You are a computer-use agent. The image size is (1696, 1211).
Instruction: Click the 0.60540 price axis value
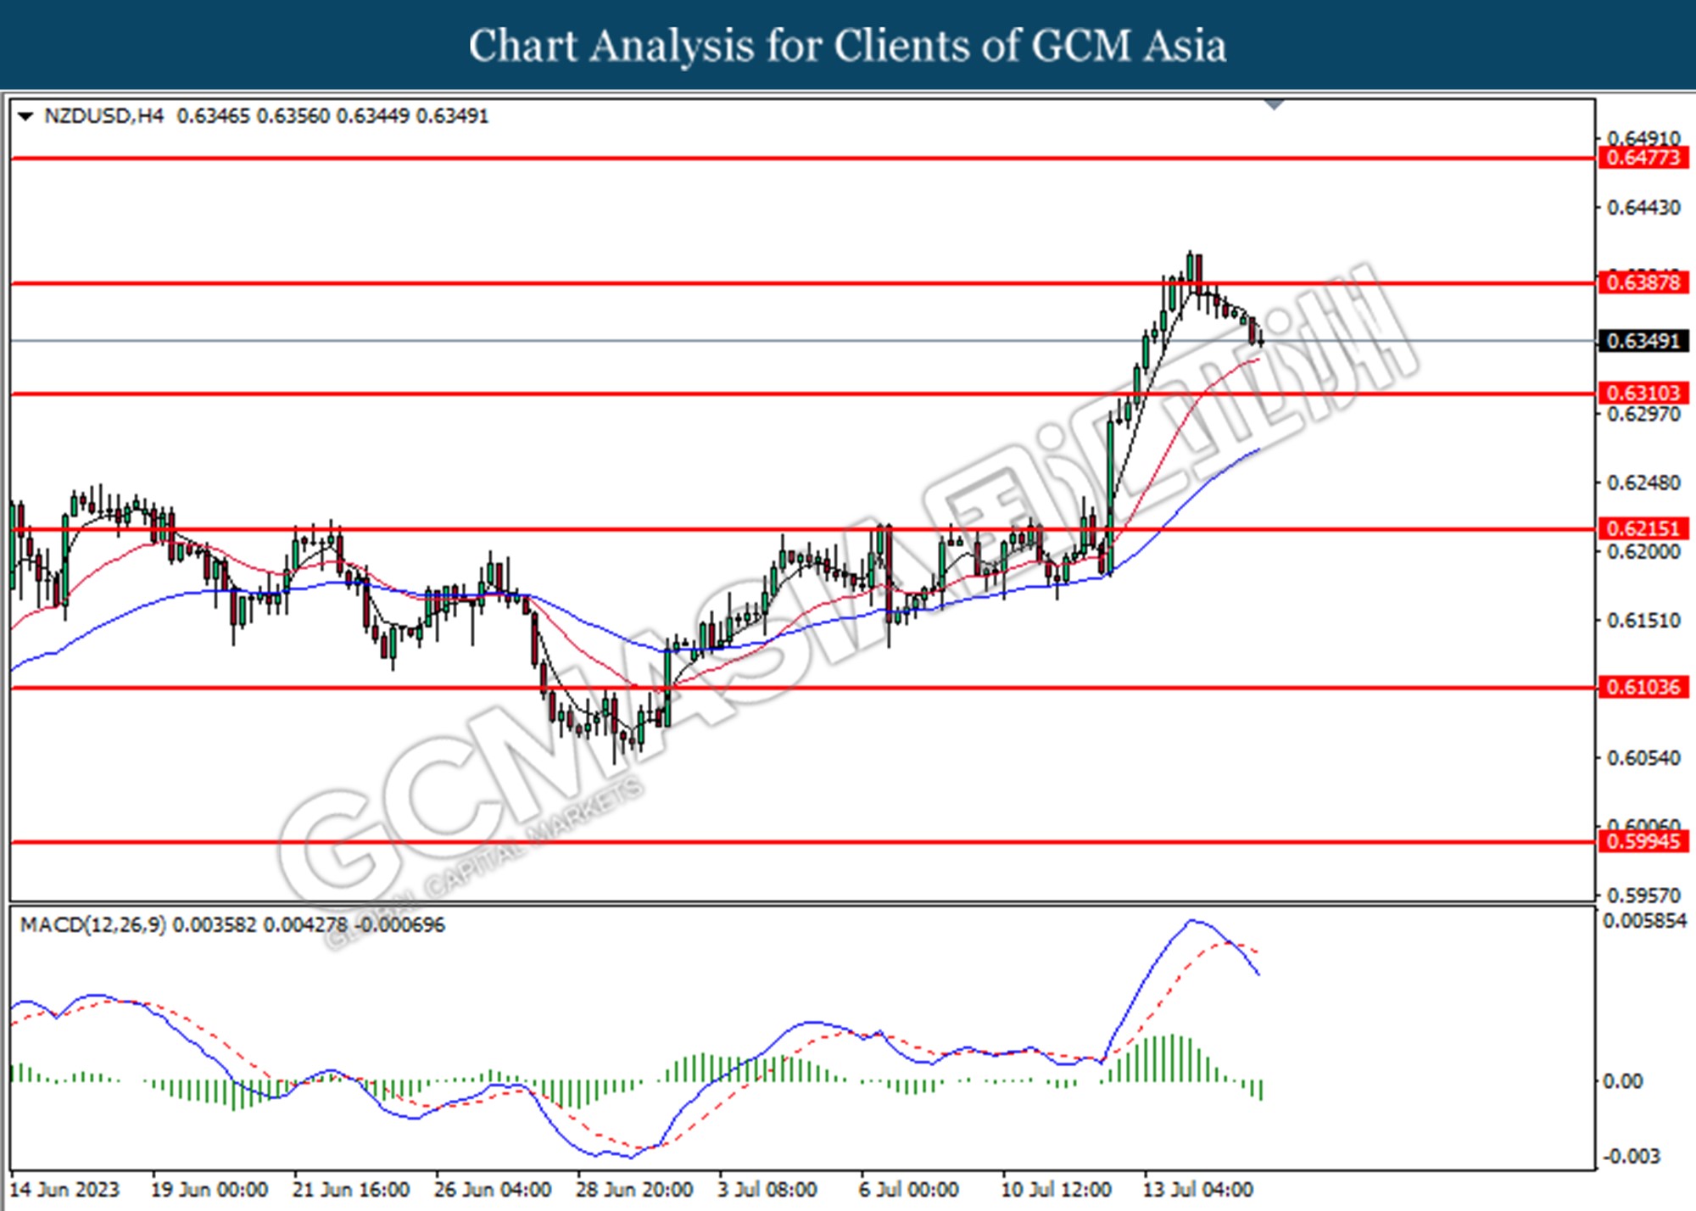(x=1643, y=757)
